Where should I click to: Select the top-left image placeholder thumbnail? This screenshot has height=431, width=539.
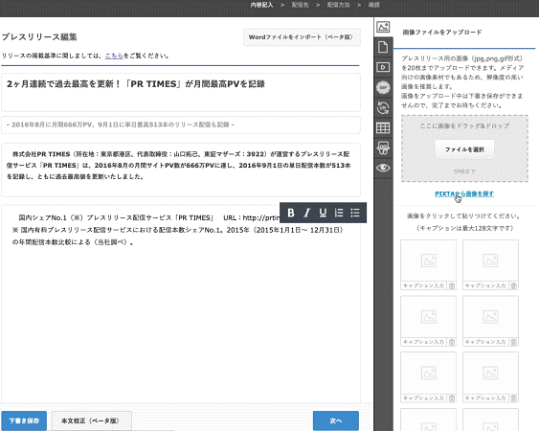coord(429,261)
